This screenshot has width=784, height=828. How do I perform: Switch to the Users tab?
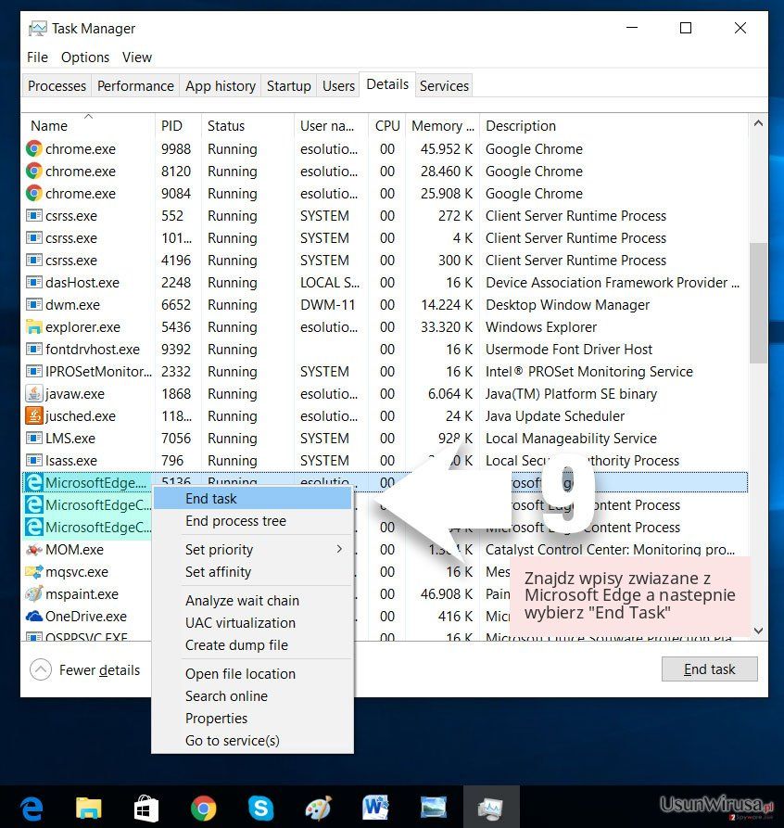click(338, 85)
